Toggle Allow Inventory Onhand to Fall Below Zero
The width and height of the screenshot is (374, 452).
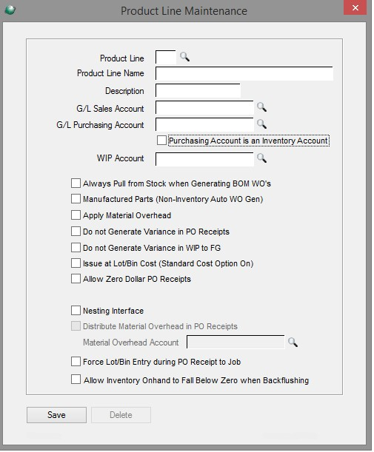click(x=76, y=380)
